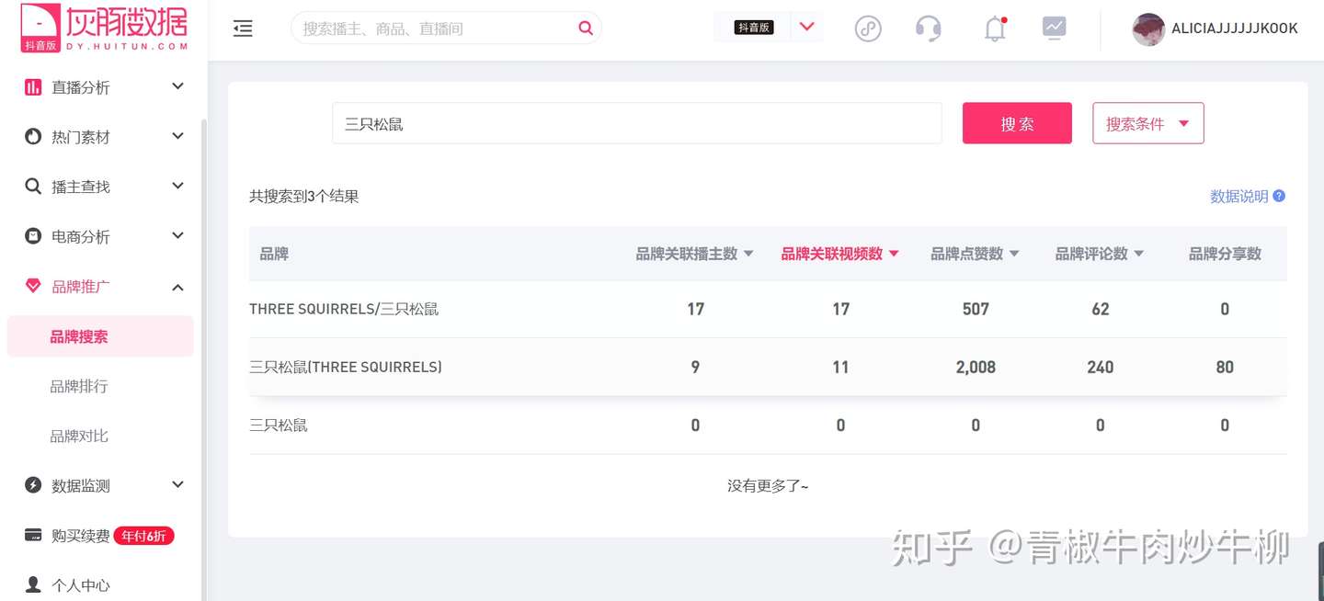The height and width of the screenshot is (601, 1324).
Task: Open 品牌对比 in the sidebar
Action: pyautogui.click(x=79, y=436)
